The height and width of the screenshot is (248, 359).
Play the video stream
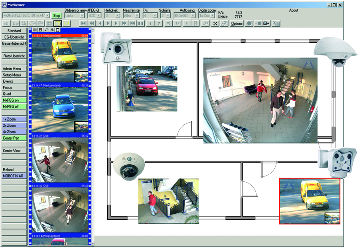coord(108,23)
